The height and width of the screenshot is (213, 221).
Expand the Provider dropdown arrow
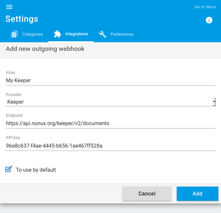214,102
